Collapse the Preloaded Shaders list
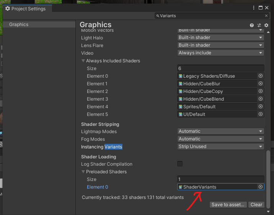 pyautogui.click(x=83, y=172)
